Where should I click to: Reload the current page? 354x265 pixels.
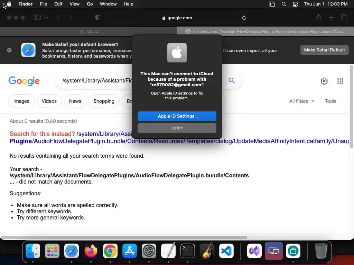coord(244,18)
